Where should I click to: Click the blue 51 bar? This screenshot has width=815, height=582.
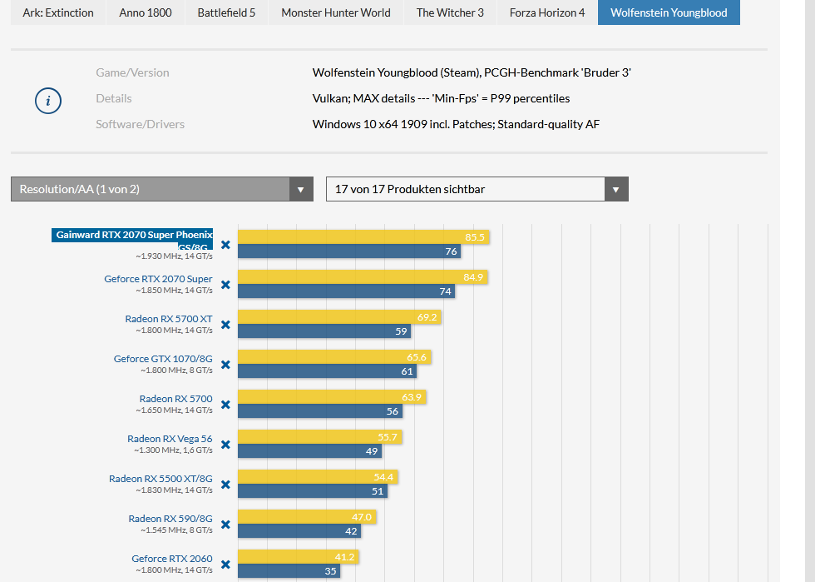point(313,491)
